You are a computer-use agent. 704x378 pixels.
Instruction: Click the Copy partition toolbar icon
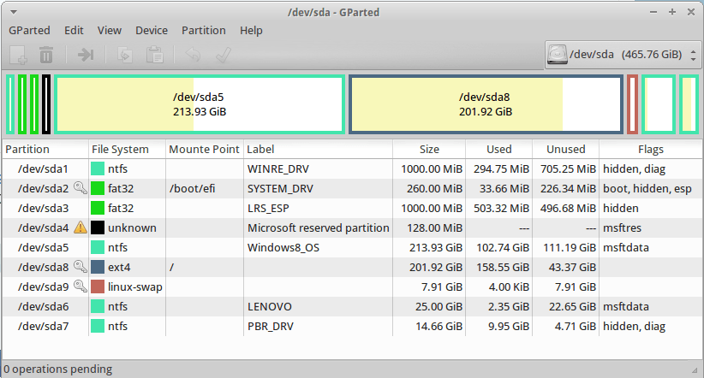(x=125, y=56)
